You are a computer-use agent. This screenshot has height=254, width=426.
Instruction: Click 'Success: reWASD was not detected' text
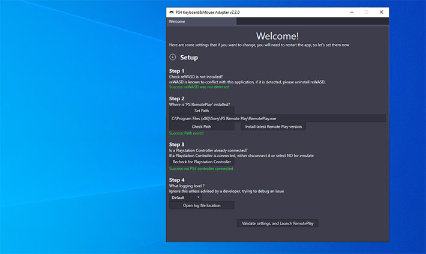pyautogui.click(x=199, y=87)
